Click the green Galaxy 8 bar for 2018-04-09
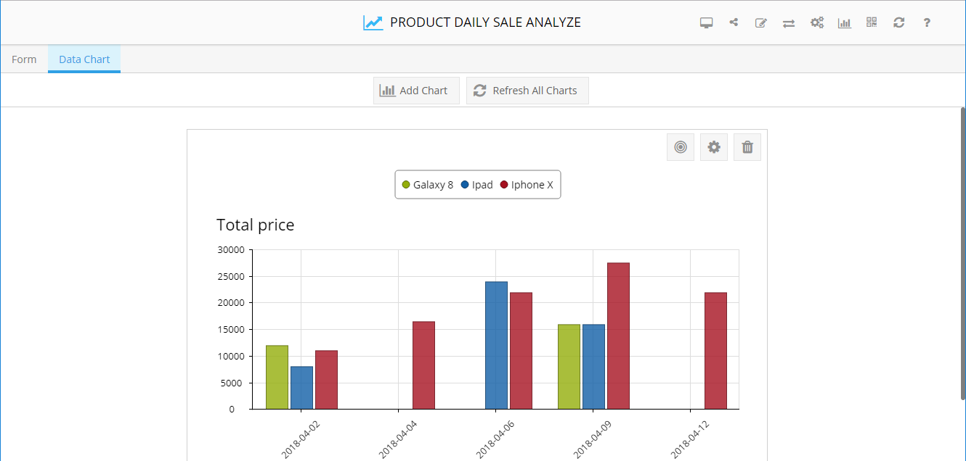966x461 pixels. point(569,367)
